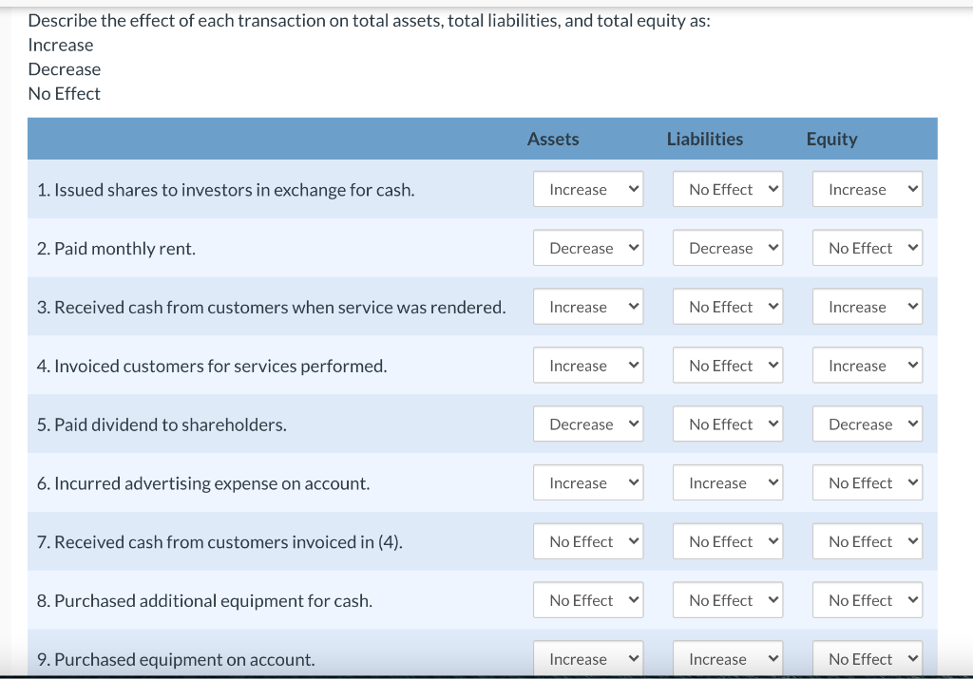Click the Liabilities column header
Image resolution: width=973 pixels, height=679 pixels.
(705, 139)
